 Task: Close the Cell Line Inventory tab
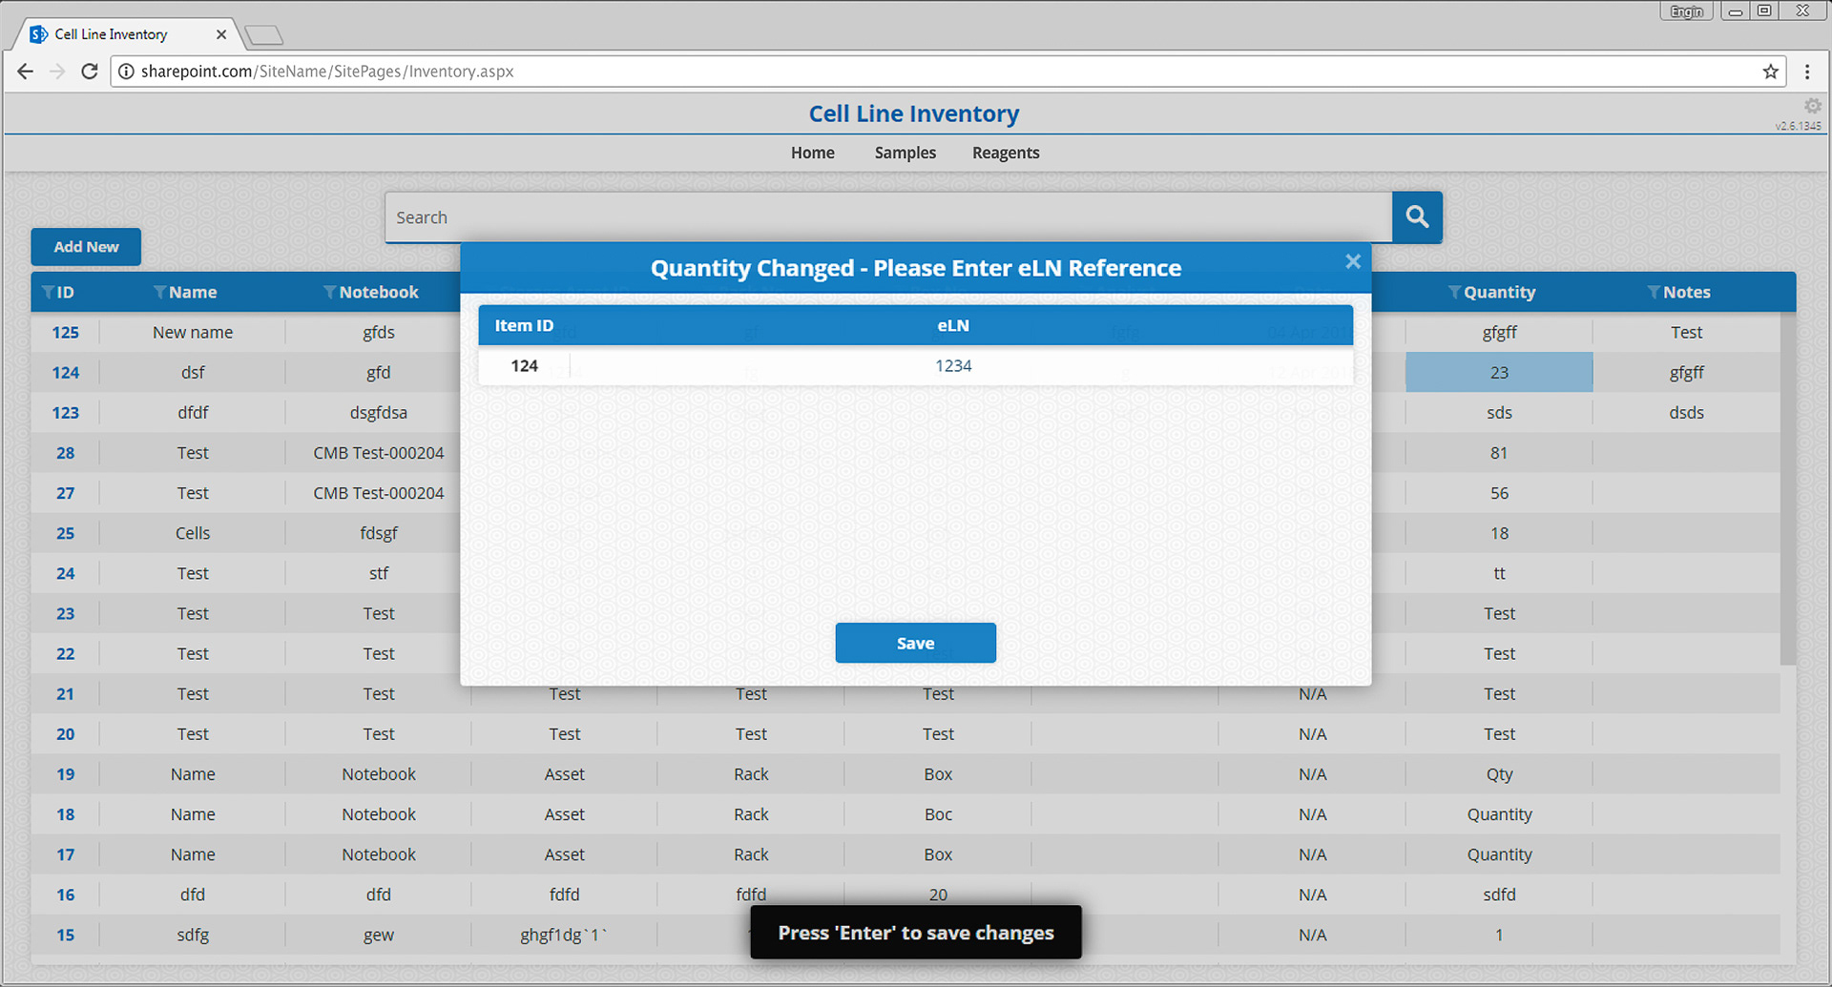pyautogui.click(x=221, y=34)
